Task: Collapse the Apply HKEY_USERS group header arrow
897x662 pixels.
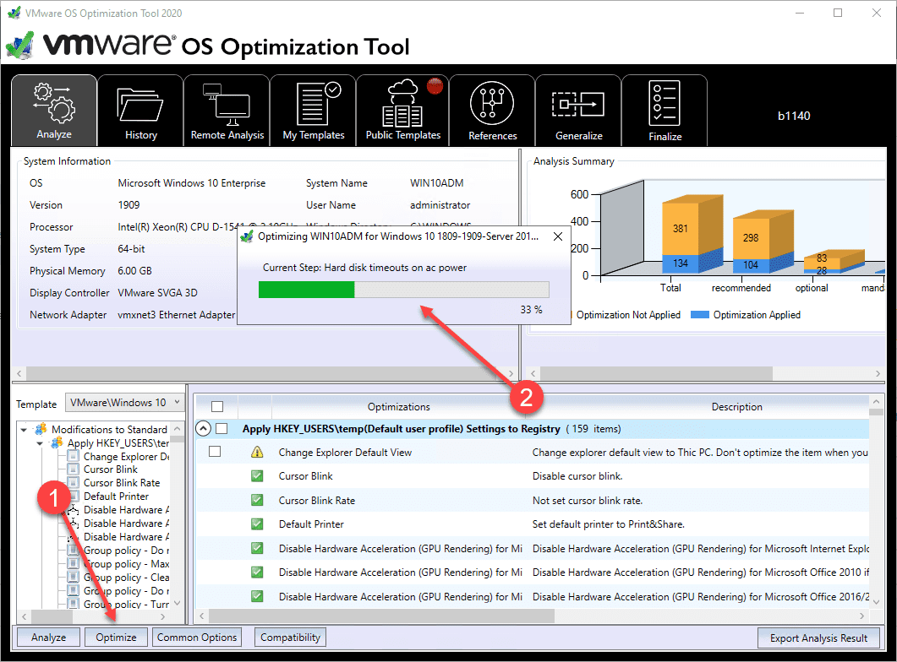Action: click(204, 428)
